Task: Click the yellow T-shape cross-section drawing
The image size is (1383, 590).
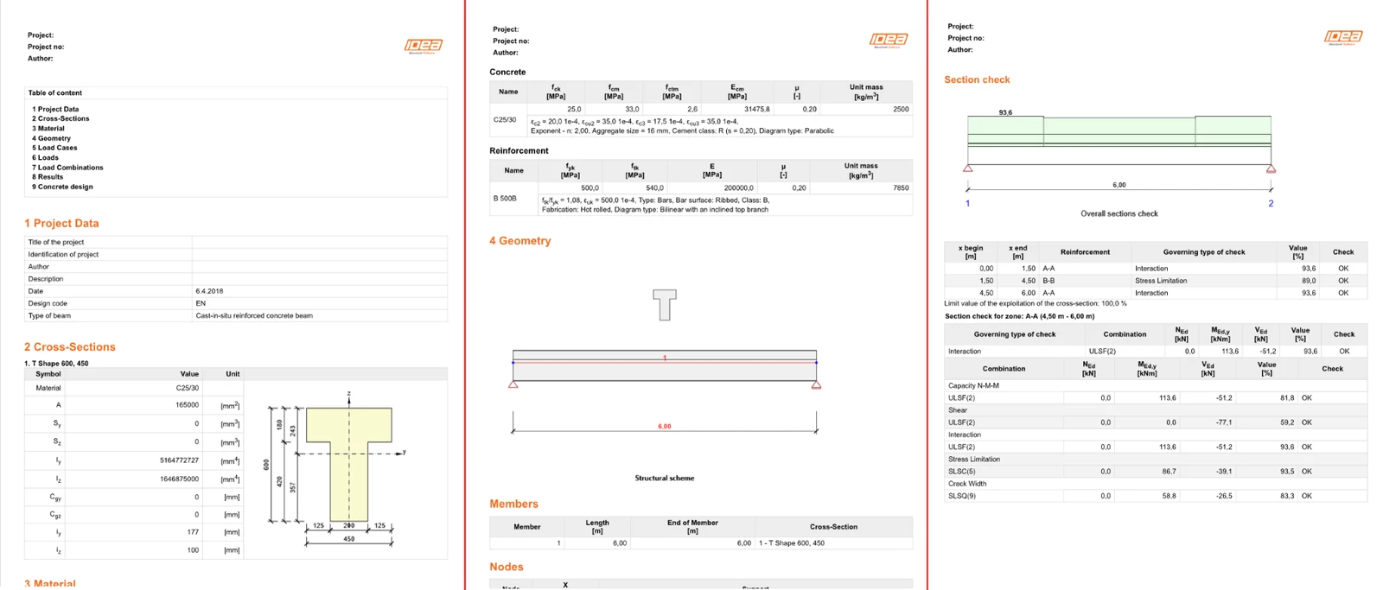Action: tap(349, 464)
